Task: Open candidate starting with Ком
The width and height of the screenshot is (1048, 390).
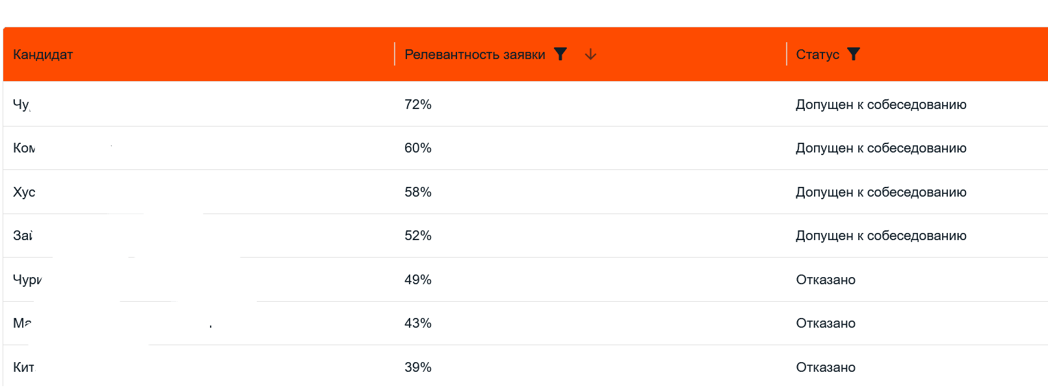Action: tap(24, 148)
